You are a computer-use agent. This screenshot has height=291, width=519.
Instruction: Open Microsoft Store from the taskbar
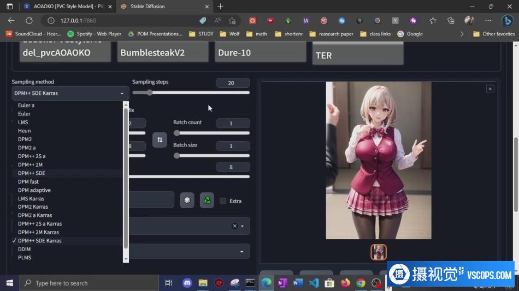(x=329, y=283)
